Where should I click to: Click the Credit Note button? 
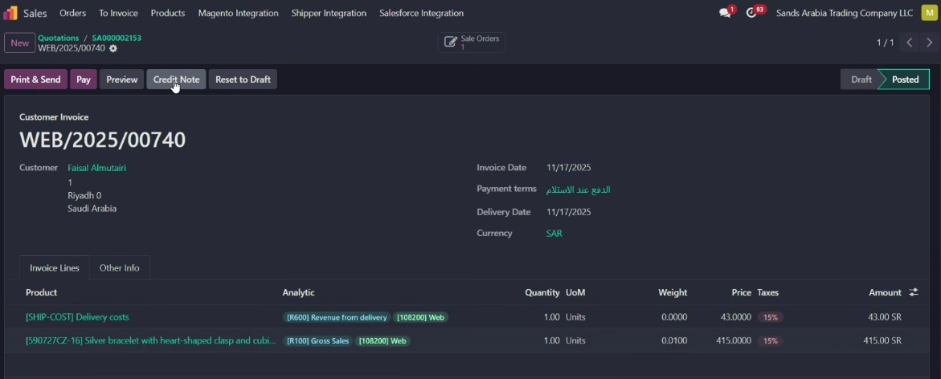177,79
